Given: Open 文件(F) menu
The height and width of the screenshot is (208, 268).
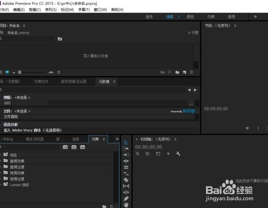Looking at the screenshot, I should pyautogui.click(x=4, y=10).
